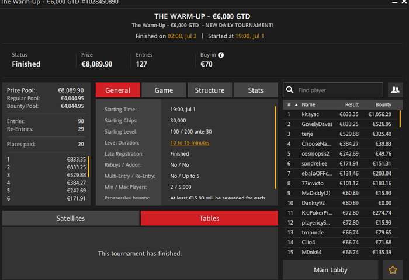
Task: Open the Structure tab
Action: pyautogui.click(x=210, y=90)
